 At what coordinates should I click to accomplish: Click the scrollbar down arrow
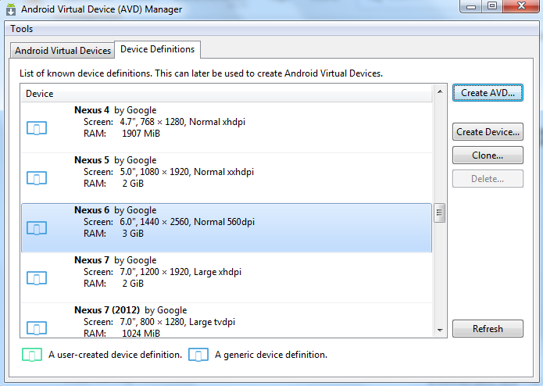pyautogui.click(x=440, y=331)
